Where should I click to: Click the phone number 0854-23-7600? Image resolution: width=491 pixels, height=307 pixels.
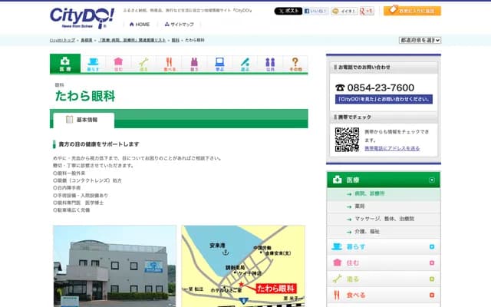(x=381, y=87)
